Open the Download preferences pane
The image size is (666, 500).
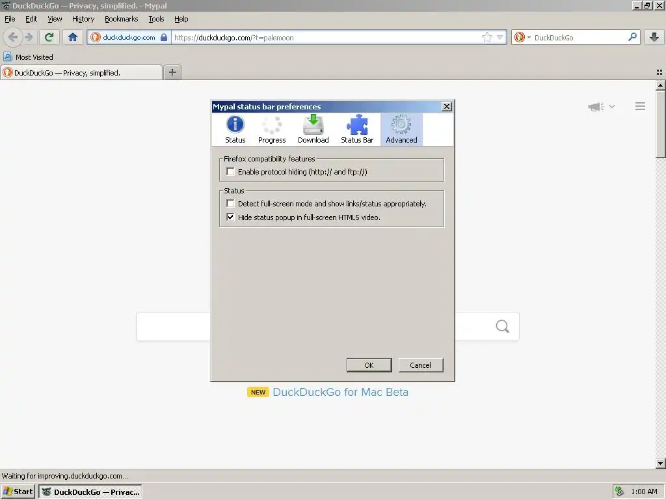(x=313, y=130)
